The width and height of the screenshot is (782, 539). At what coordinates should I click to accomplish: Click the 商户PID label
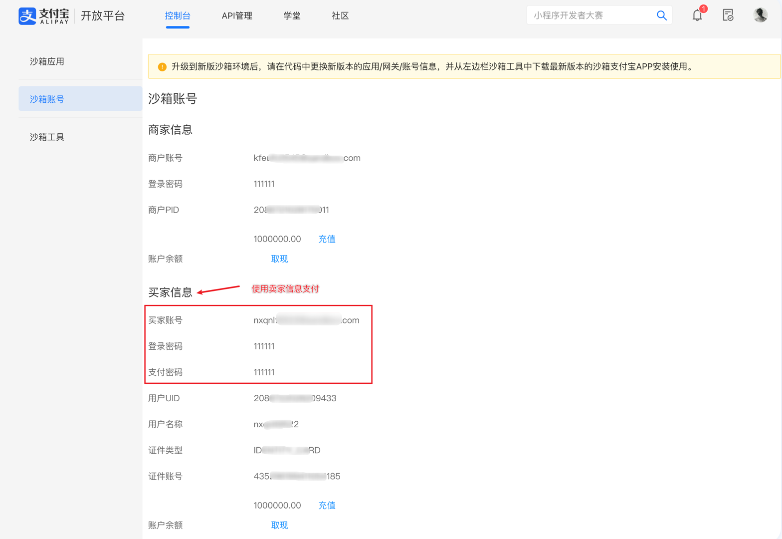(164, 210)
